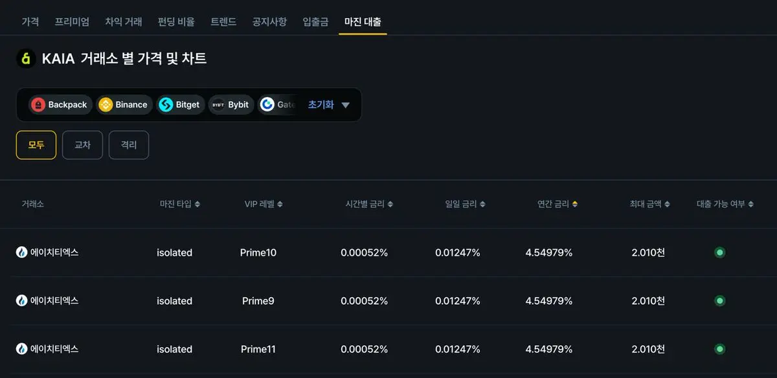Select the Backpack exchange chip
Viewport: 777px width, 378px height.
[x=60, y=104]
